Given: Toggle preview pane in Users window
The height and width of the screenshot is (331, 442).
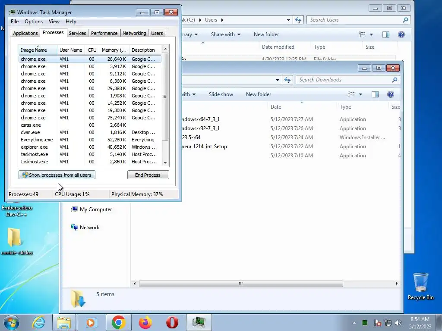Looking at the screenshot, I should (385, 34).
